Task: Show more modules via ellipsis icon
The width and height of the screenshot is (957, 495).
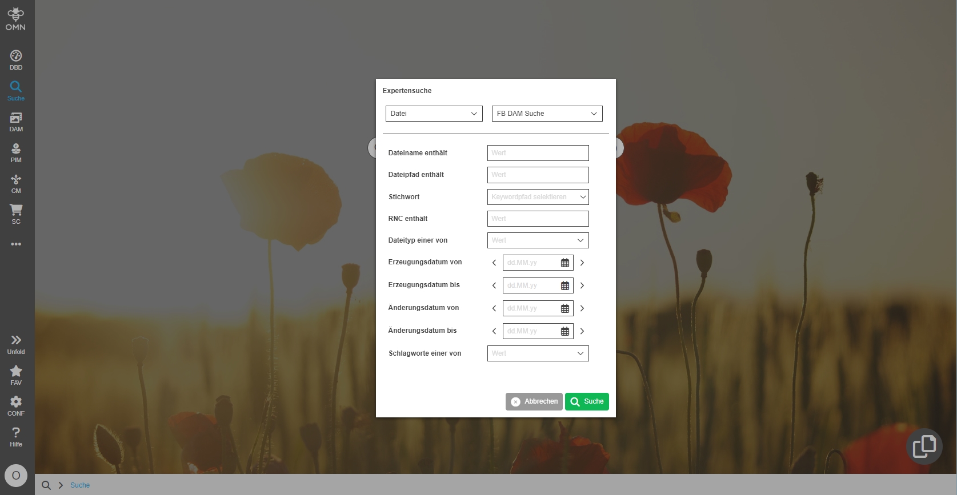Action: coord(16,244)
